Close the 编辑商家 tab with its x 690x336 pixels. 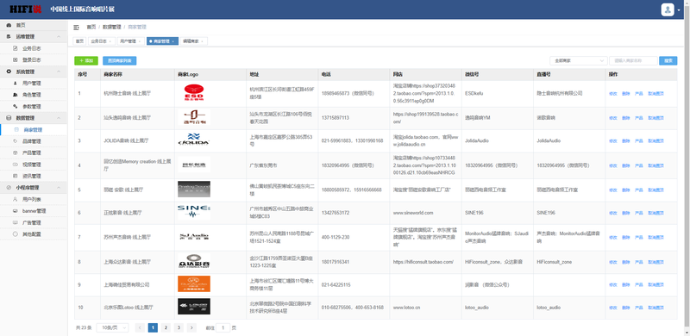tap(202, 41)
